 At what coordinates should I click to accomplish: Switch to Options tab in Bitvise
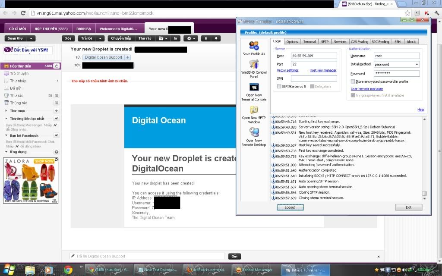pyautogui.click(x=292, y=42)
